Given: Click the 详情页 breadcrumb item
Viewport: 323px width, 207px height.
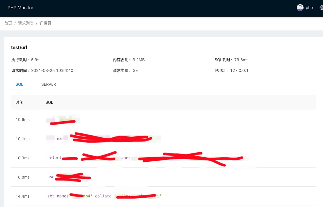Looking at the screenshot, I should tap(45, 23).
